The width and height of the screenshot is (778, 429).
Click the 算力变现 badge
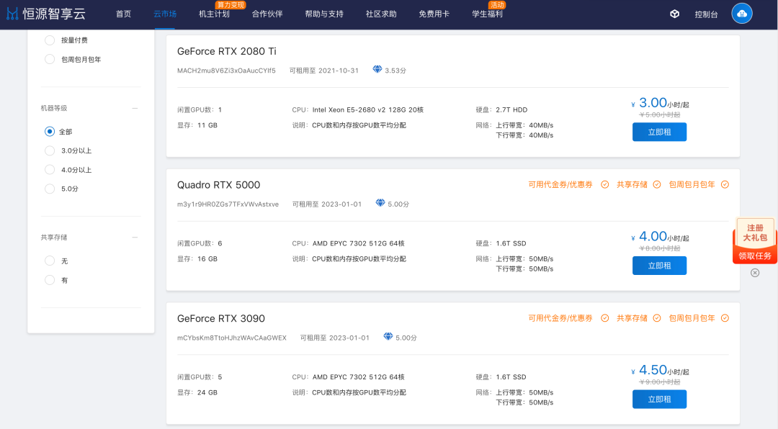pos(231,4)
